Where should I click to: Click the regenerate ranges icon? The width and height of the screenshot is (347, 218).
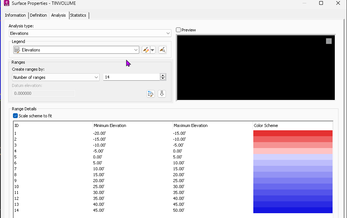click(150, 94)
